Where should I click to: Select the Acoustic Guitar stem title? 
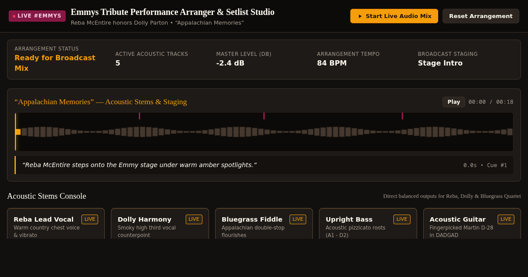458,219
